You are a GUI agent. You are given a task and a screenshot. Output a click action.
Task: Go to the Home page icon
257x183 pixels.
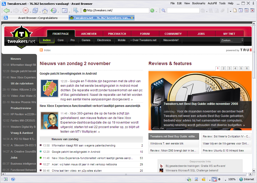point(45,11)
